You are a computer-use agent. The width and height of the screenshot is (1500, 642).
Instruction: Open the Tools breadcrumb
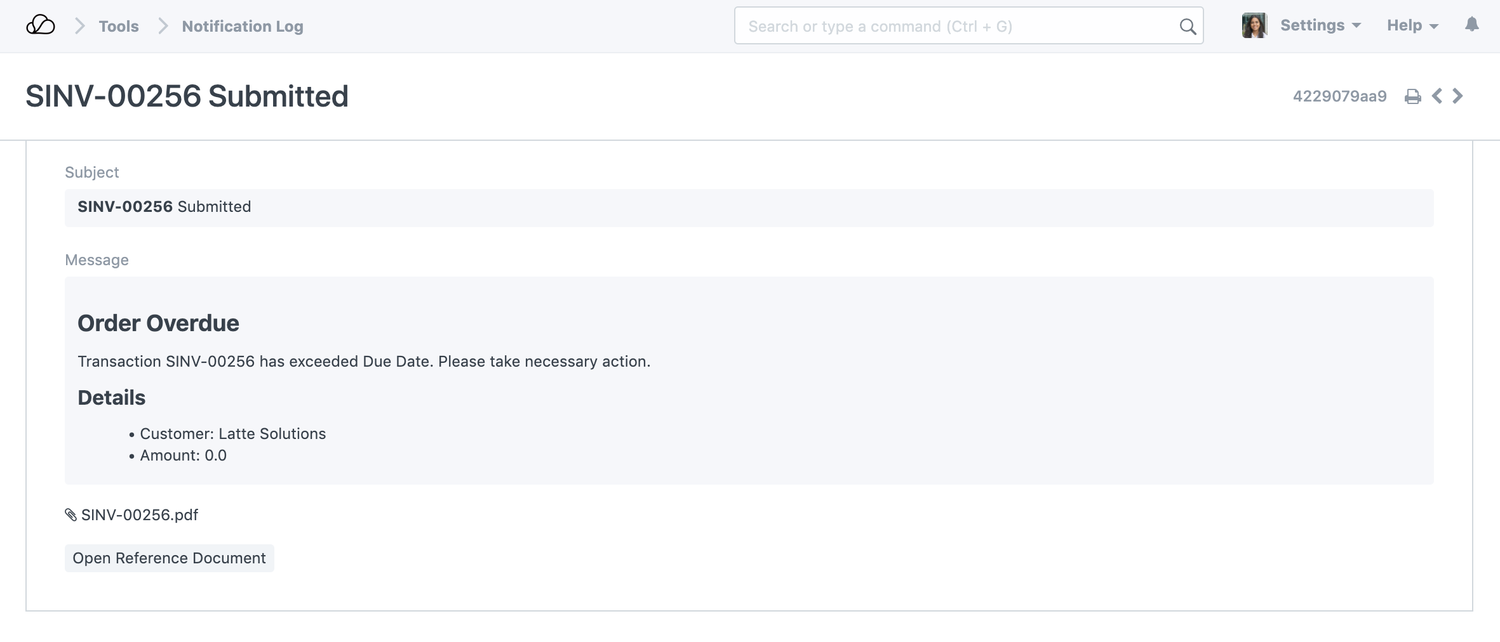(119, 26)
